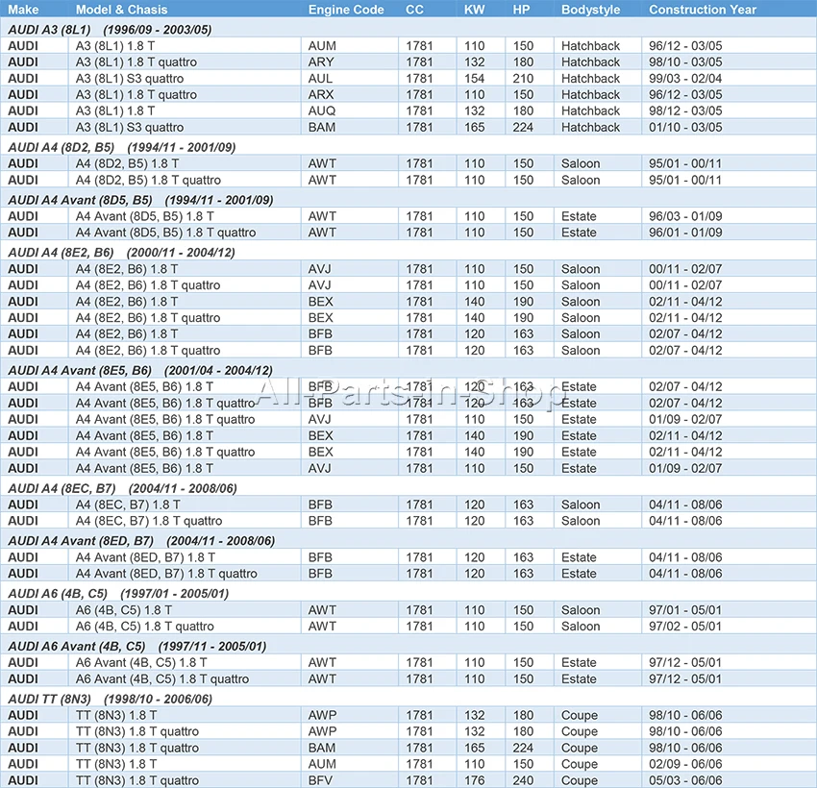Select the 'Bodystyle' column header
This screenshot has width=817, height=788.
tap(591, 10)
